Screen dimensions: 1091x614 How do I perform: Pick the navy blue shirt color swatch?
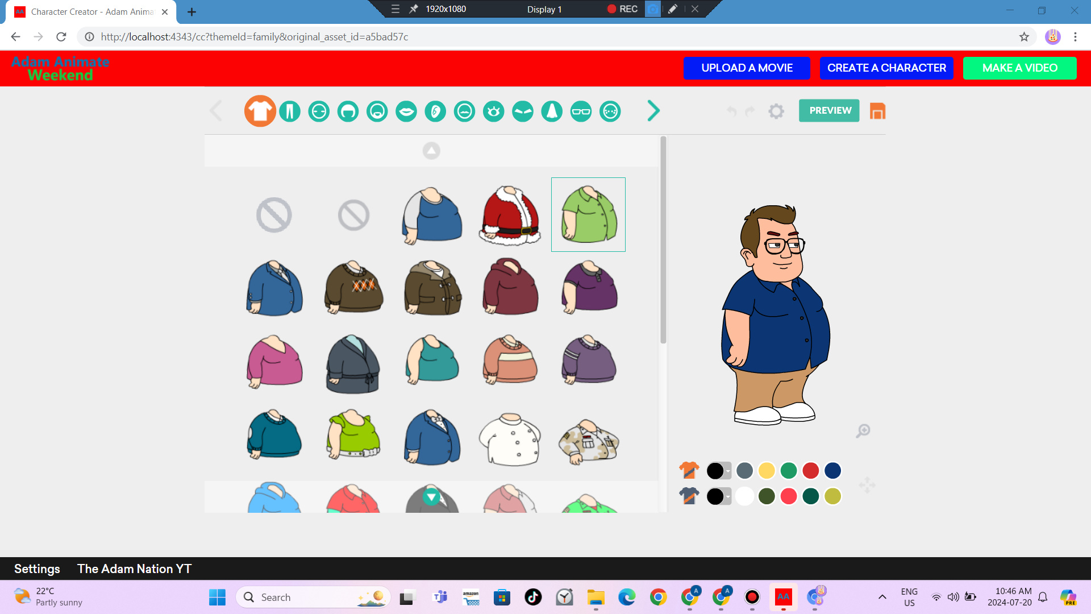point(833,471)
